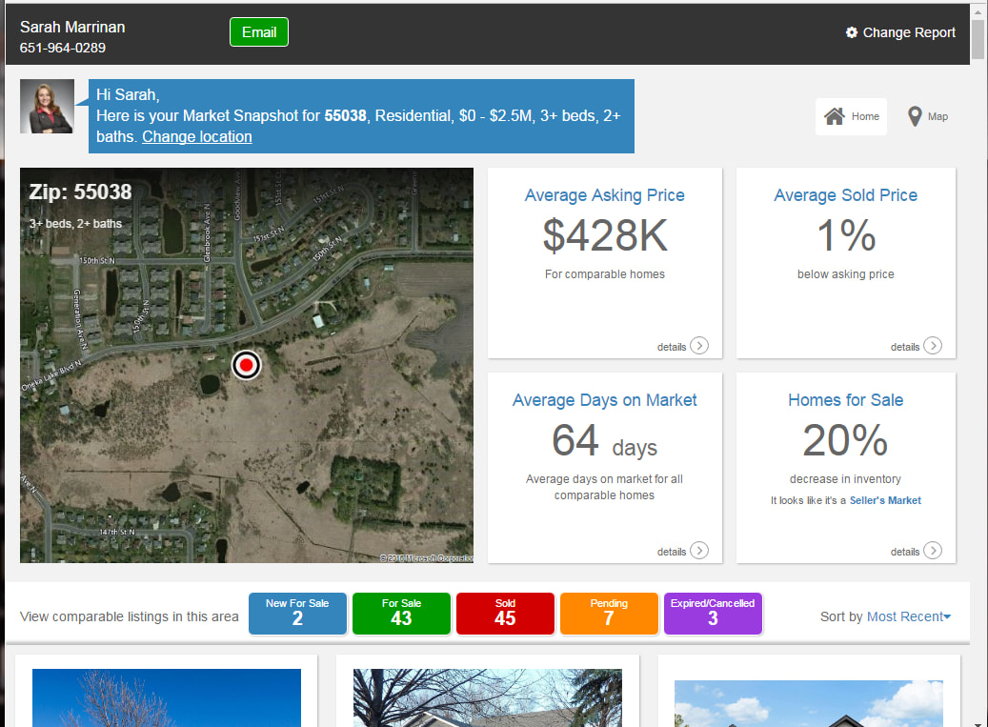Toggle the blue New For Sale filter
This screenshot has width=988, height=727.
click(x=297, y=614)
